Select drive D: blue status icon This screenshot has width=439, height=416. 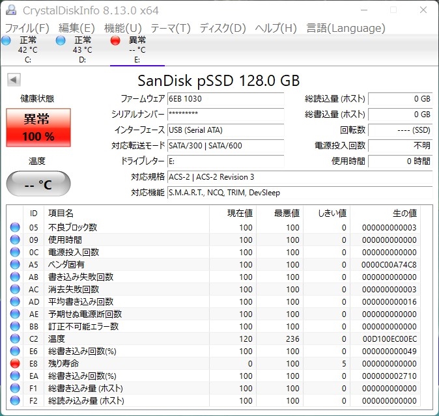(x=61, y=41)
